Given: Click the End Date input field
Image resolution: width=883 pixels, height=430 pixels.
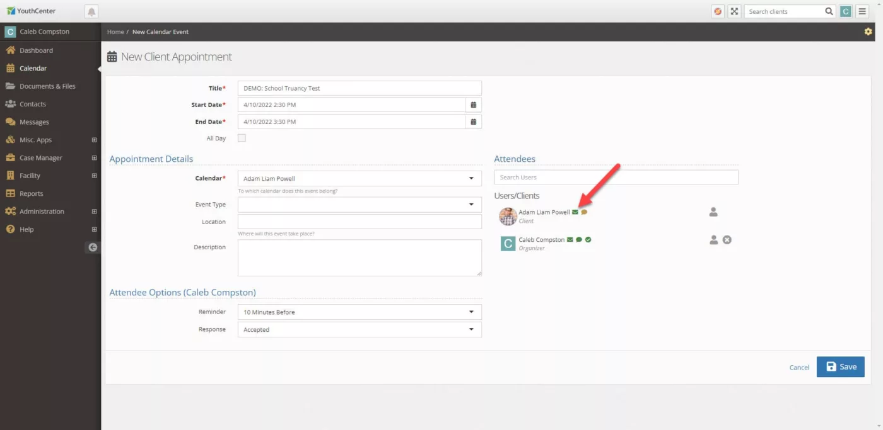Looking at the screenshot, I should [351, 122].
